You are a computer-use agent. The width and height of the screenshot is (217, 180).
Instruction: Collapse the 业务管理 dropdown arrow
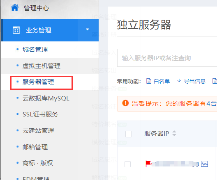tap(87, 30)
